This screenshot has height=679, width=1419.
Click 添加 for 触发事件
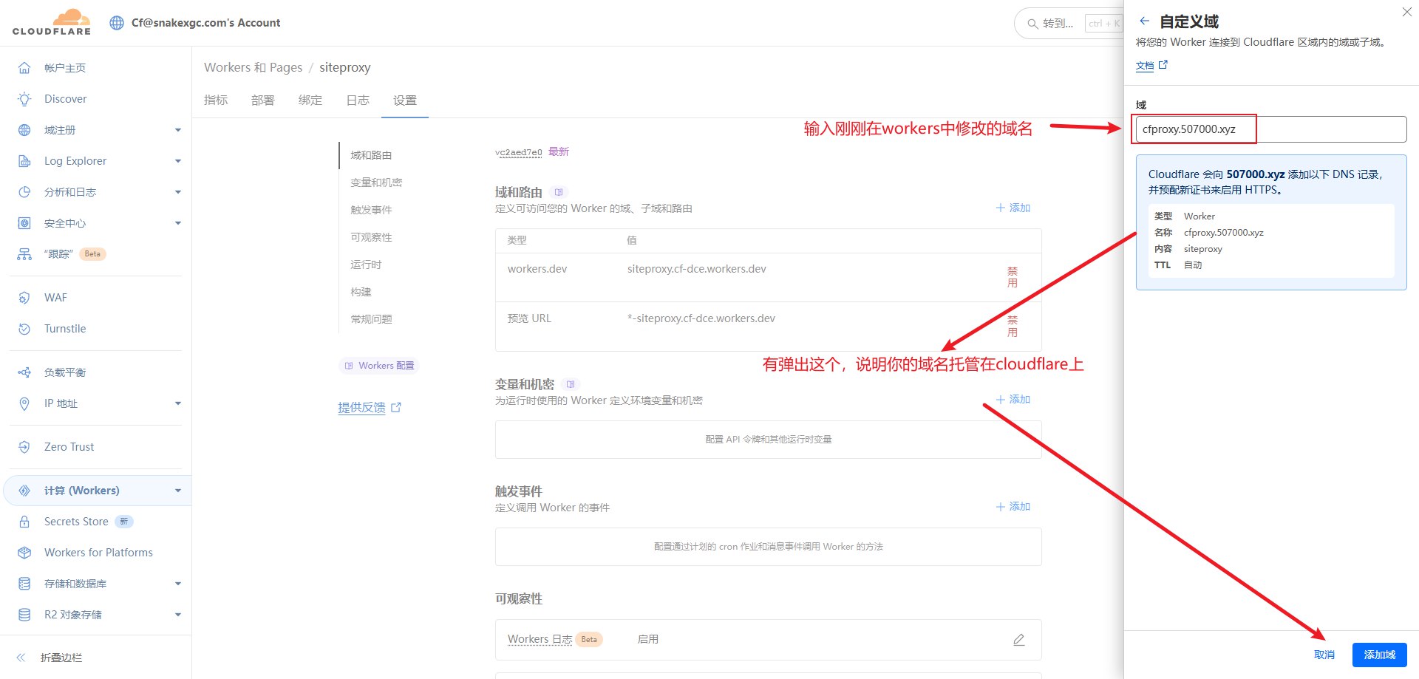(1013, 507)
